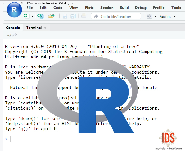Viewport: 185px width, 151px height.
Task: Click the workspace panes grid icon
Action: (149, 16)
